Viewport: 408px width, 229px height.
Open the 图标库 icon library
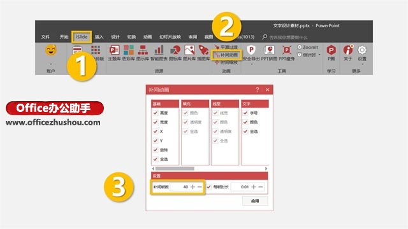[175, 53]
